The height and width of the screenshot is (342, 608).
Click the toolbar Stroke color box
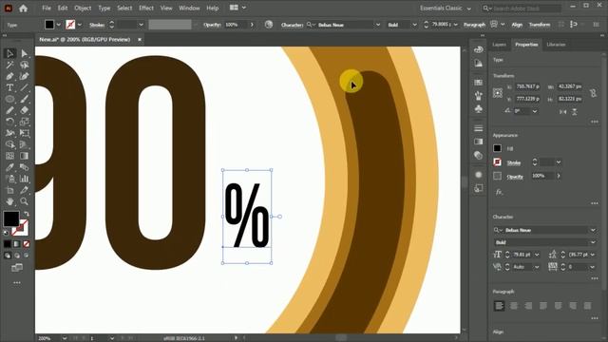coord(20,228)
